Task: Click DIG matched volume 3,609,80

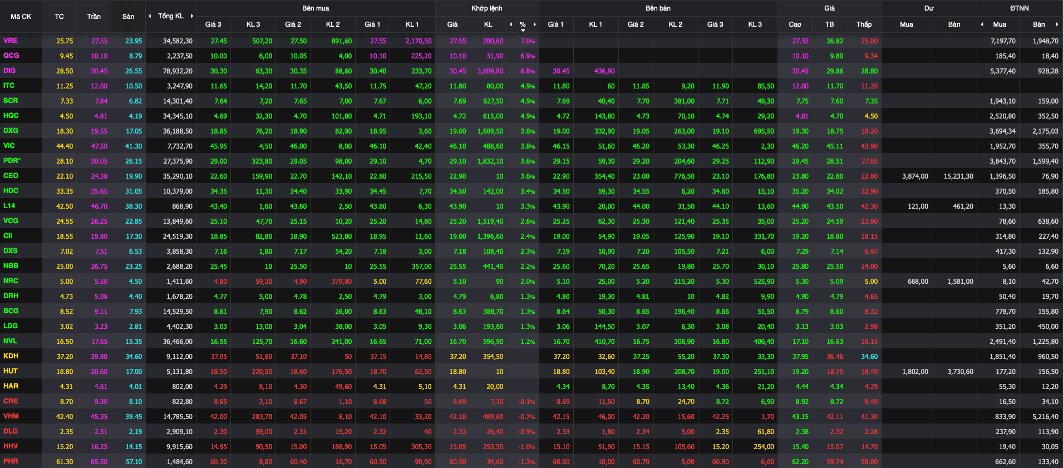Action: point(490,71)
